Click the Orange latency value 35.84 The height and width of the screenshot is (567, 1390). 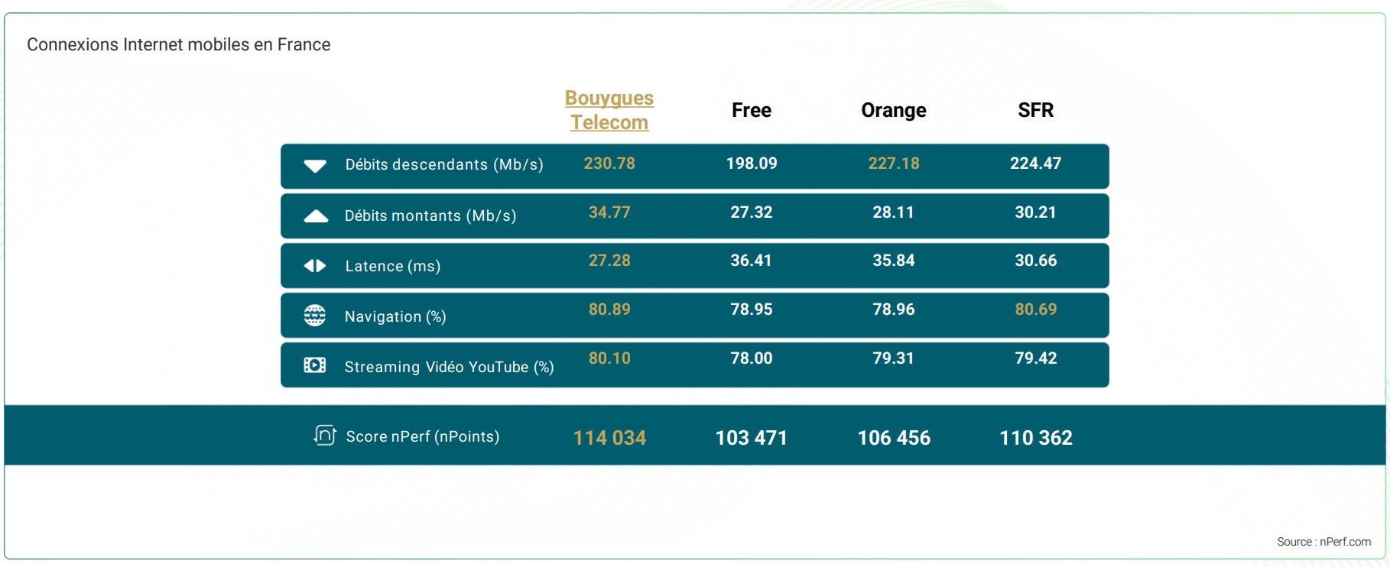[x=894, y=261]
